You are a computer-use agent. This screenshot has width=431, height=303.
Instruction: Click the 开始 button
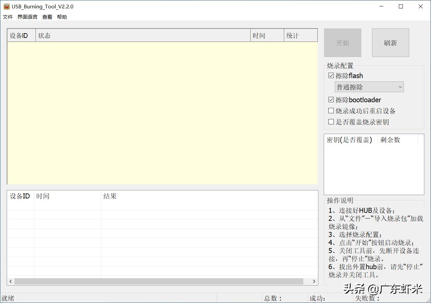tap(343, 43)
